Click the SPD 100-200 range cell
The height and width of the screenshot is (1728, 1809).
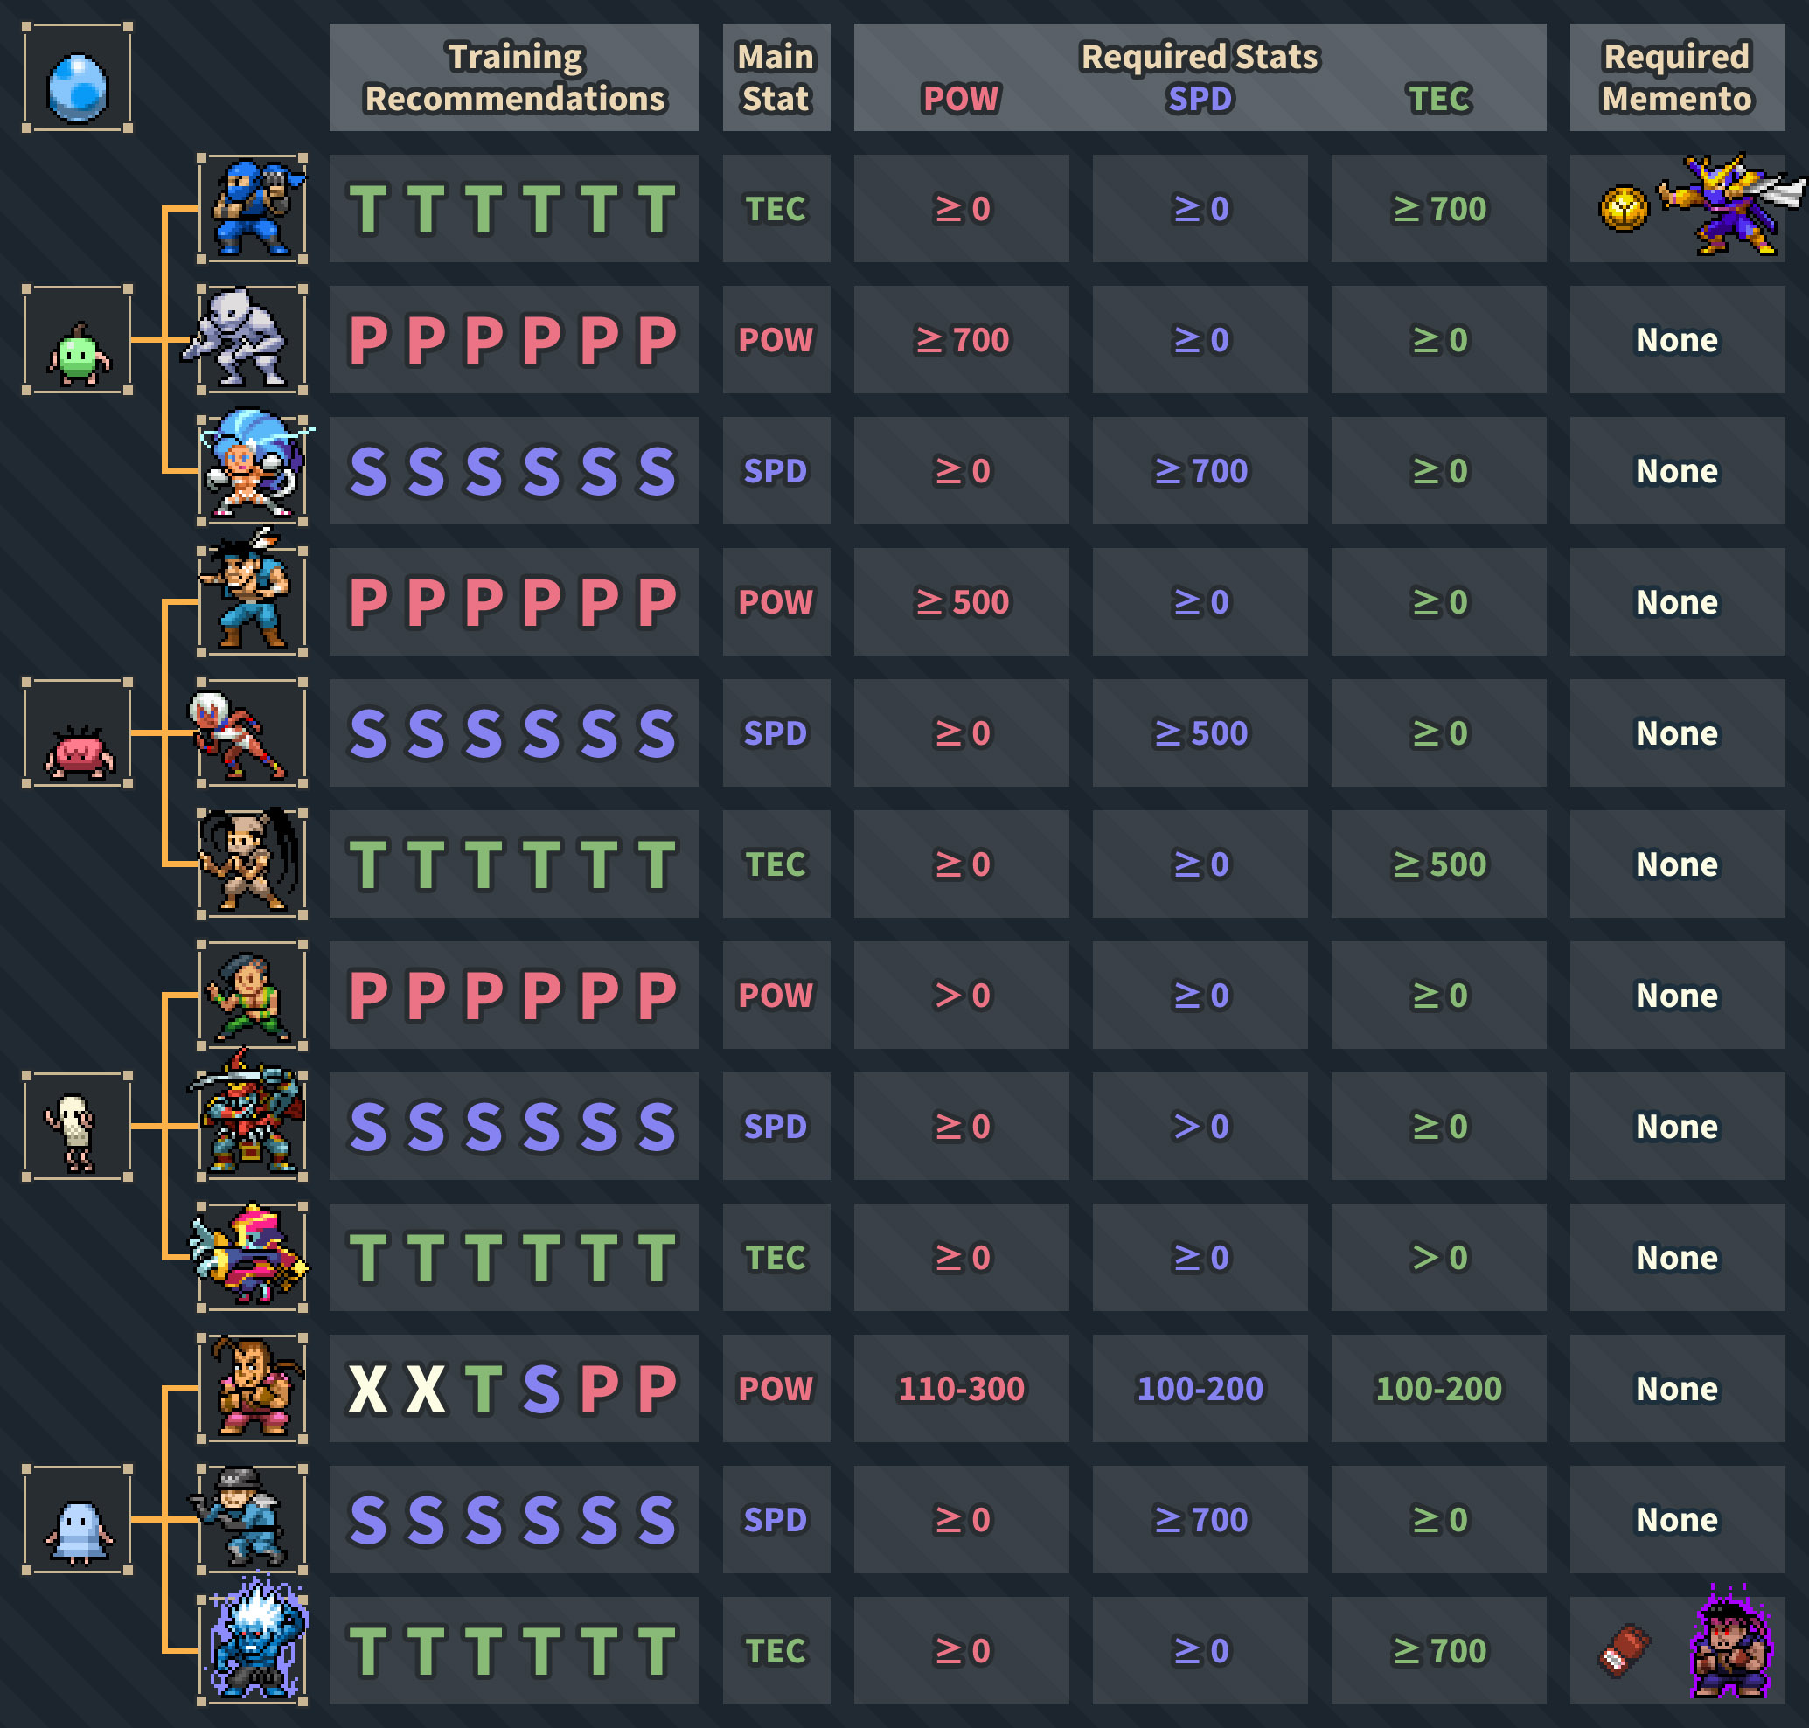tap(1200, 1389)
